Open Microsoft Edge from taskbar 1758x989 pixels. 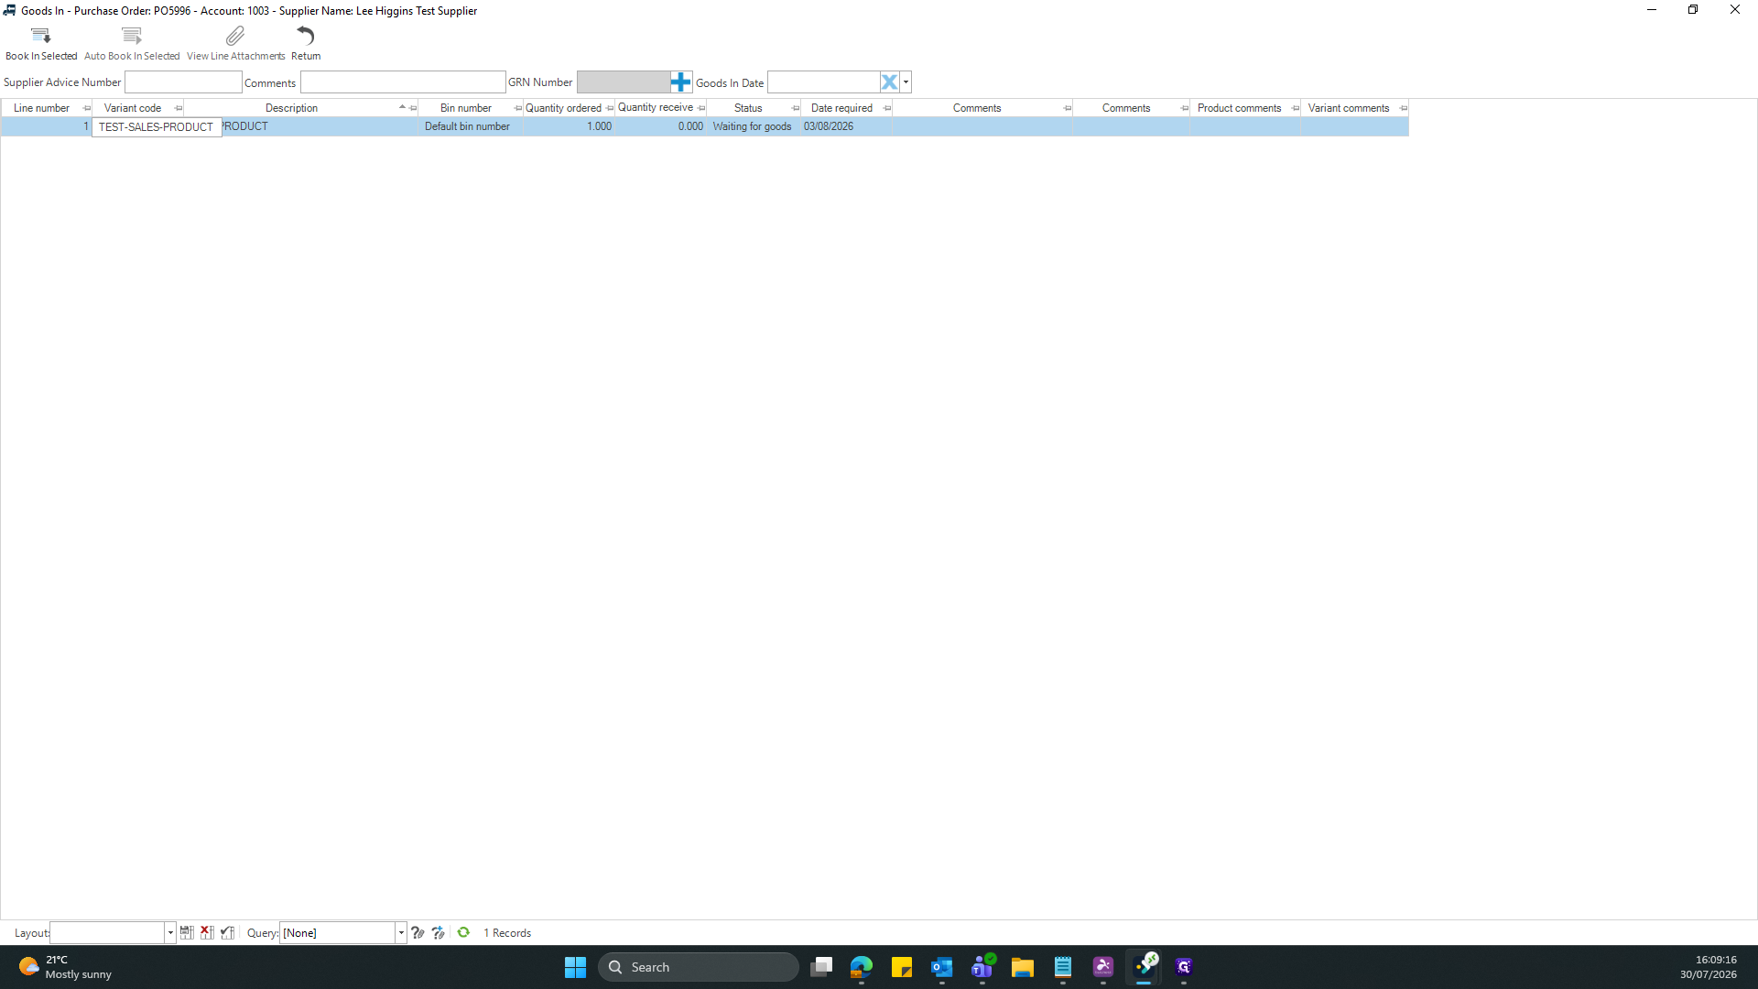pyautogui.click(x=862, y=967)
